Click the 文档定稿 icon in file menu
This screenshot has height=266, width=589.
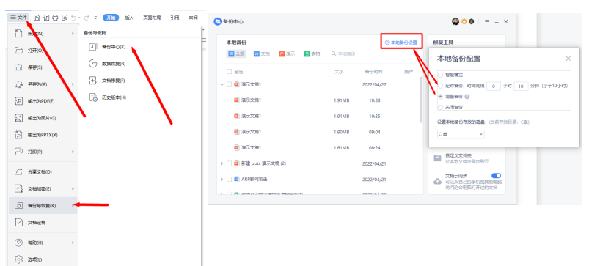point(18,223)
